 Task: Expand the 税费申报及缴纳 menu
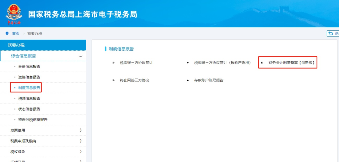pyautogui.click(x=81, y=141)
